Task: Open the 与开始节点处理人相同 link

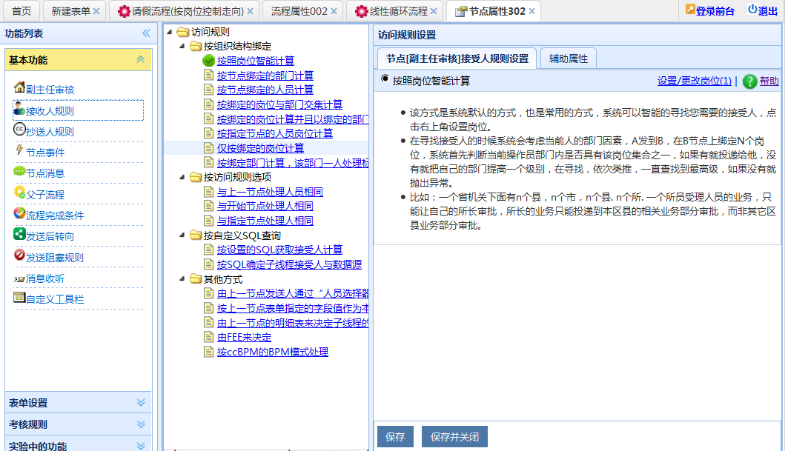Action: (x=265, y=206)
